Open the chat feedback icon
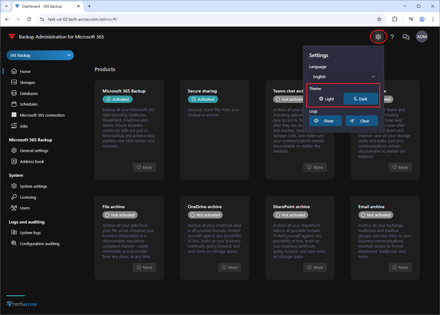440x315 pixels. pyautogui.click(x=406, y=37)
